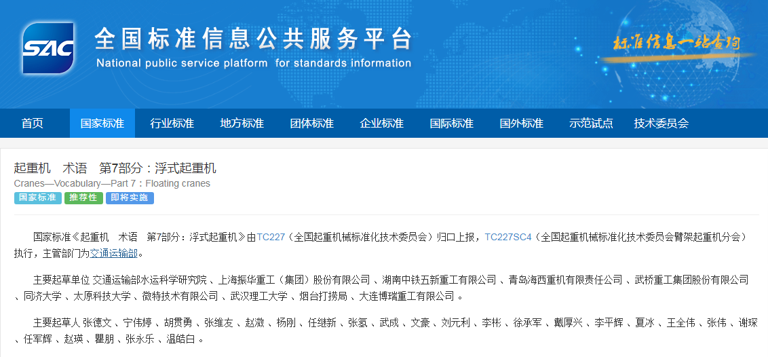Click the 全国标准信息公共服务平台 site title
This screenshot has height=357, width=768.
(252, 39)
